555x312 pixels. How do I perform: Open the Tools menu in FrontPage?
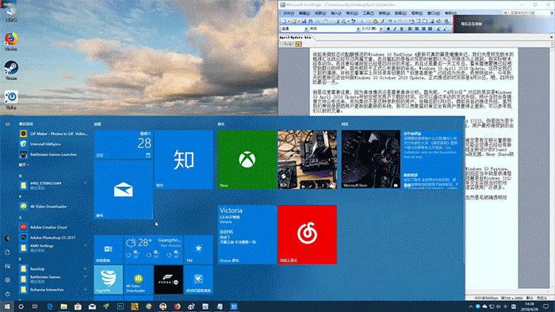point(368,13)
